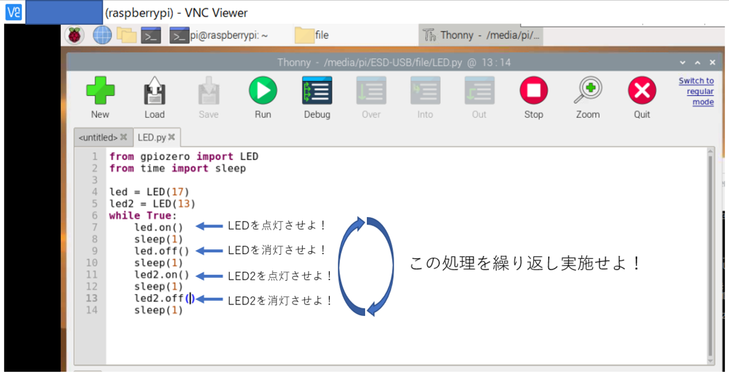Run the script with the Run icon
This screenshot has height=373, width=729.
(263, 92)
